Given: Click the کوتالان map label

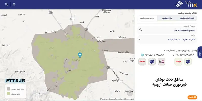Looking at the screenshot, I should 4,15.
